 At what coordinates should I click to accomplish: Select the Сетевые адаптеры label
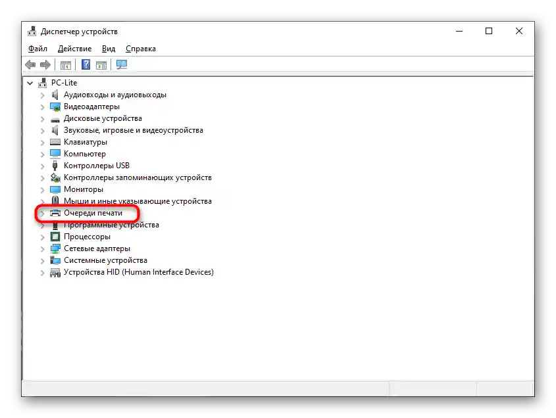tap(97, 248)
